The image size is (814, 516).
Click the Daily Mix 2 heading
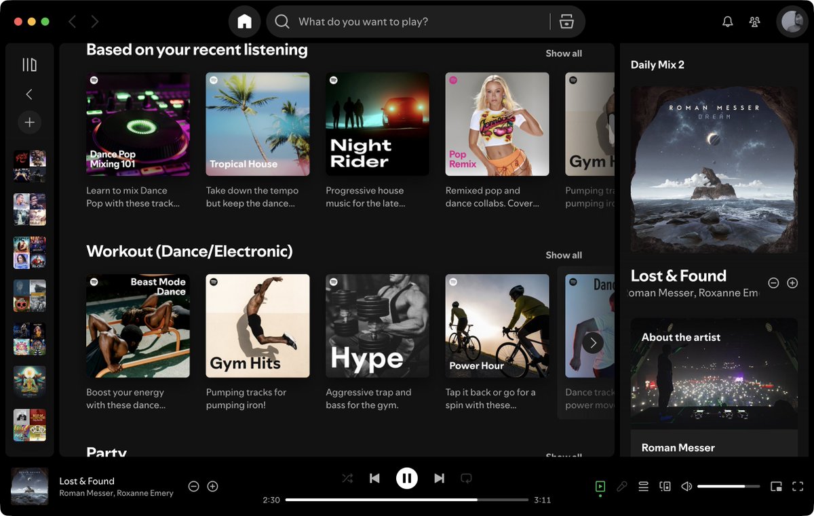[x=657, y=65]
